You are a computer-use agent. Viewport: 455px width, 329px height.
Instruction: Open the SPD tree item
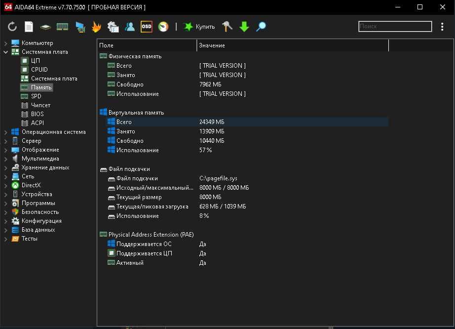click(36, 96)
